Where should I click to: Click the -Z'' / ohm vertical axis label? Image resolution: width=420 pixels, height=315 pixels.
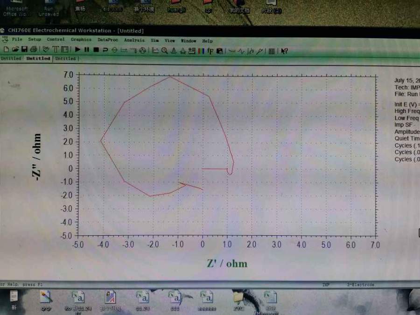point(37,157)
